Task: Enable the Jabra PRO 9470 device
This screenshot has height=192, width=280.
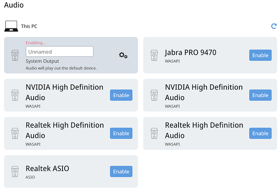Action: coord(261,55)
